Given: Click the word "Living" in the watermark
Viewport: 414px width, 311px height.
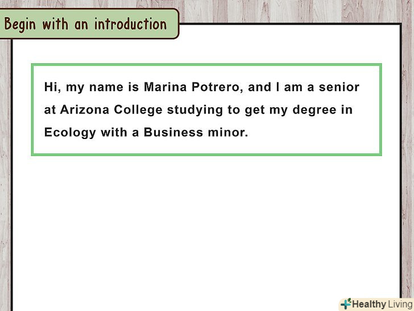Looking at the screenshot, I should click(x=391, y=304).
